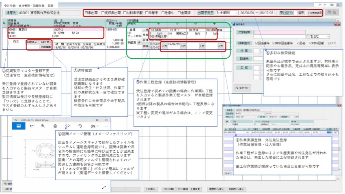Click 入力 button for process 200 最終検査
Screen dimensions: 345x194
click(220, 46)
